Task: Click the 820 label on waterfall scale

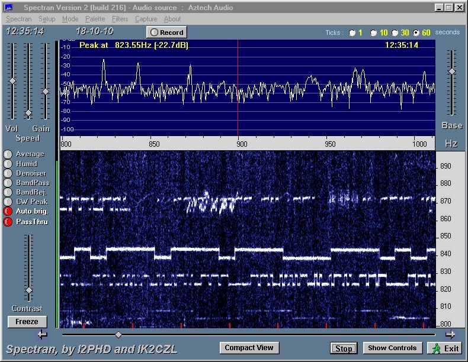Action: (445, 289)
